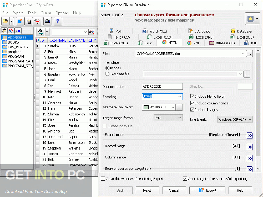This screenshot has height=197, width=263.
Task: Click the clear filter red X icon
Action: pyautogui.click(x=92, y=32)
